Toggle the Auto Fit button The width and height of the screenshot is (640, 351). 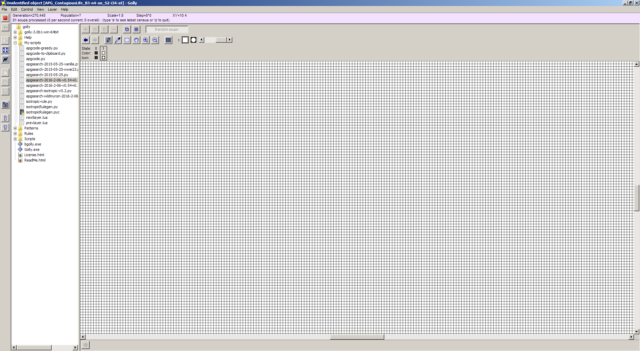click(5, 50)
